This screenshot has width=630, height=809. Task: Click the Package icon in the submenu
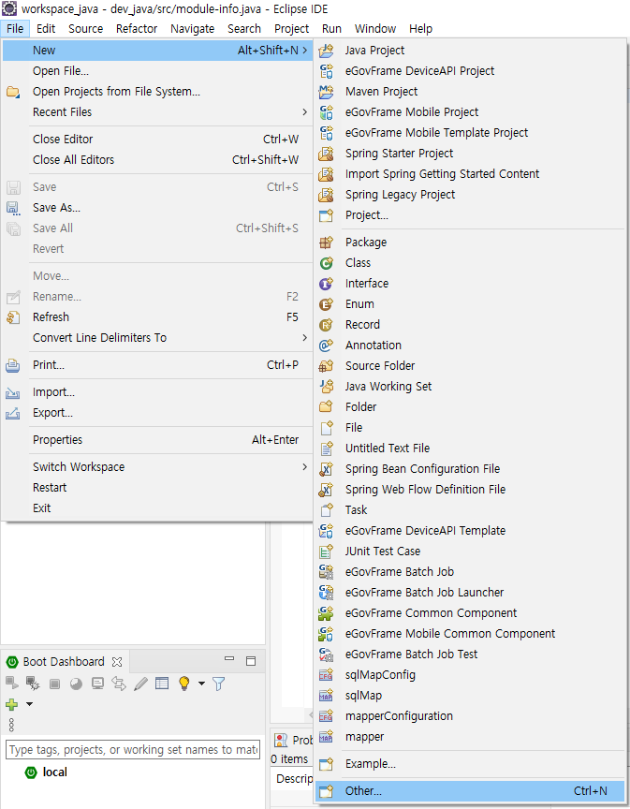(326, 243)
